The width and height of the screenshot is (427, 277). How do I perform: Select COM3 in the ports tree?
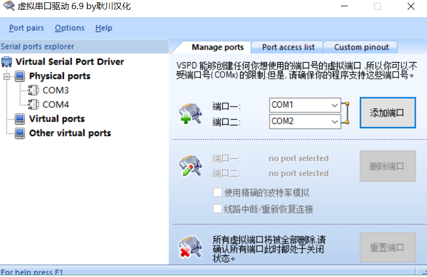tap(55, 91)
